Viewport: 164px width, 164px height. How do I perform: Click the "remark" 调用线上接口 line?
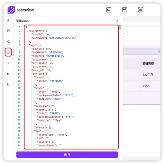[x=48, y=56]
